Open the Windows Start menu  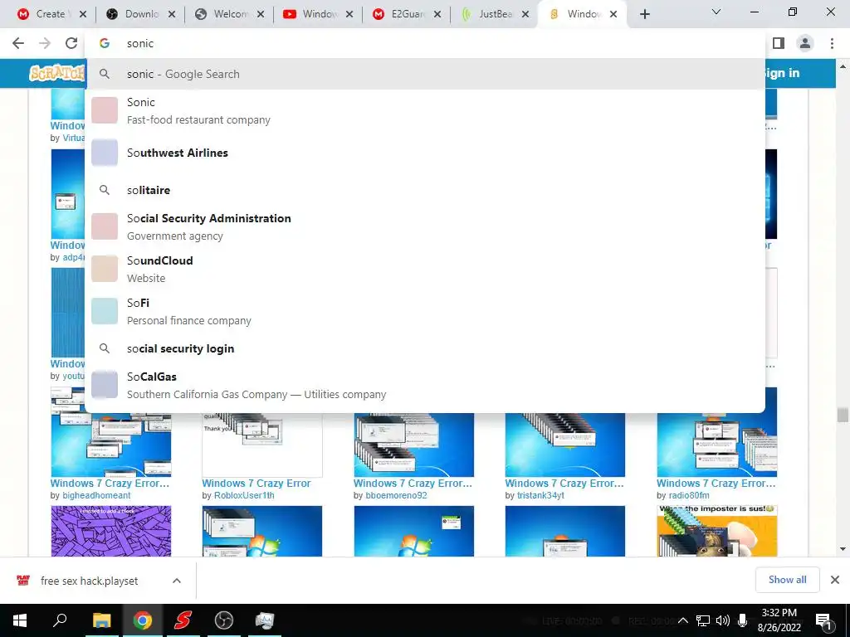point(20,620)
